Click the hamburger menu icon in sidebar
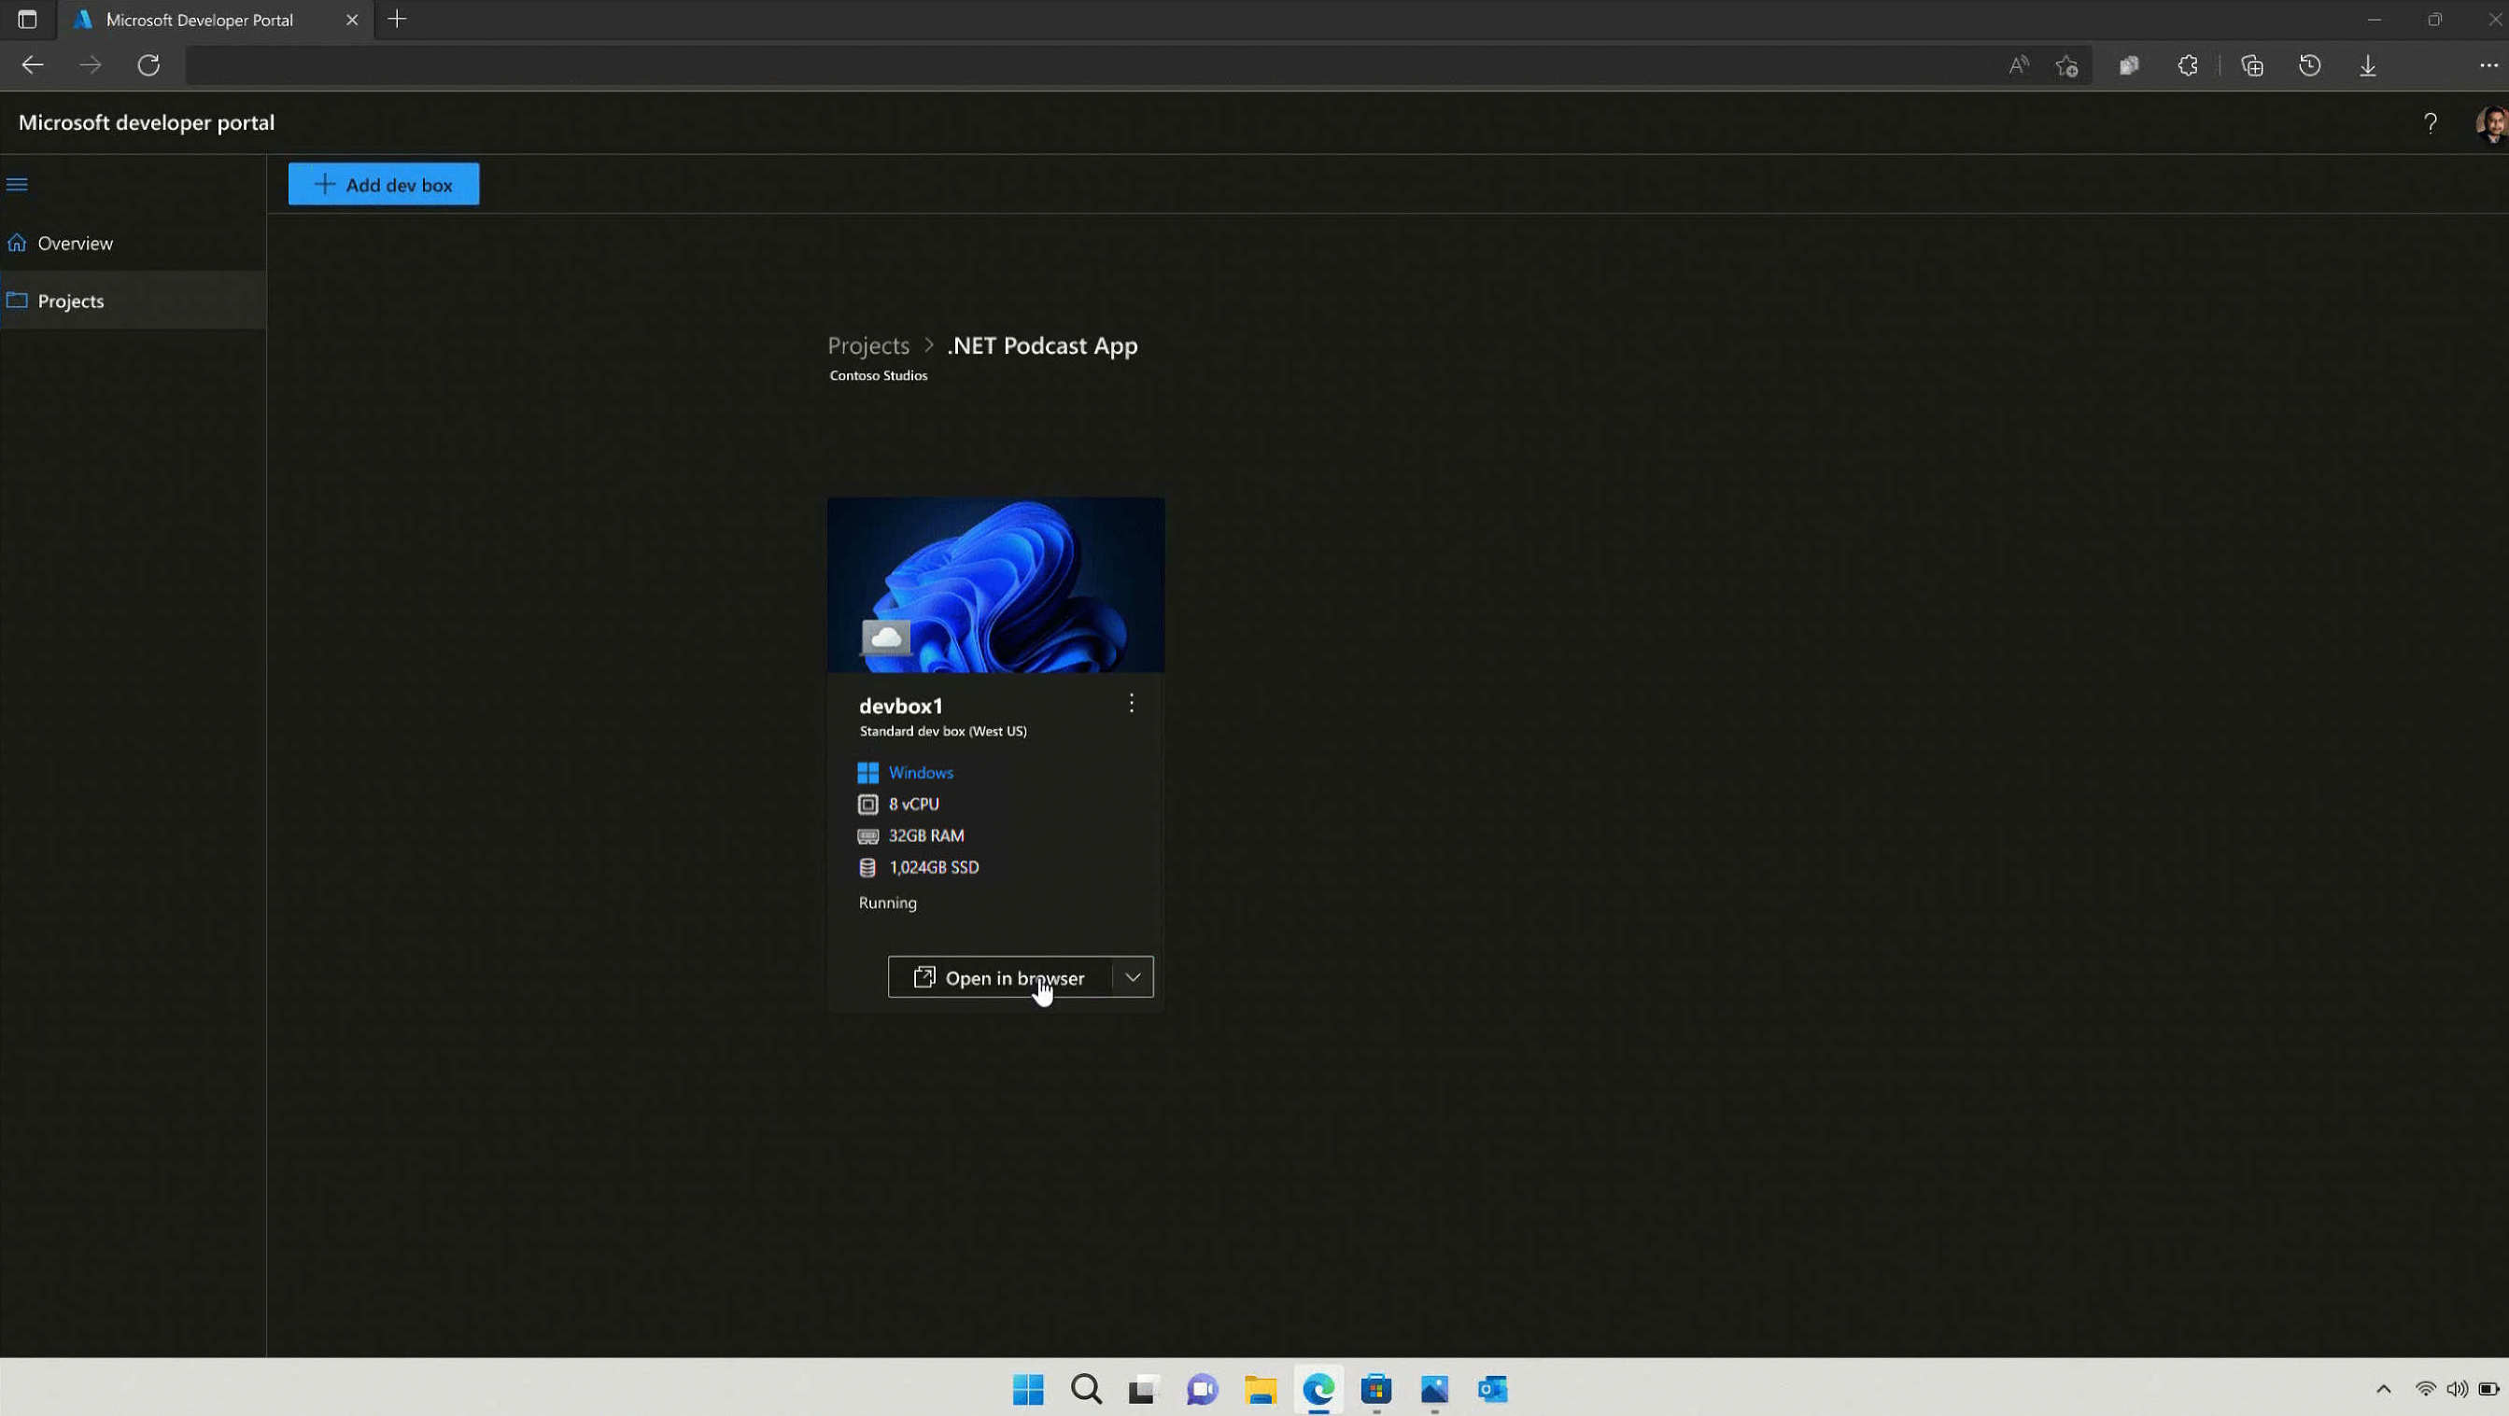The height and width of the screenshot is (1416, 2509). 17,184
